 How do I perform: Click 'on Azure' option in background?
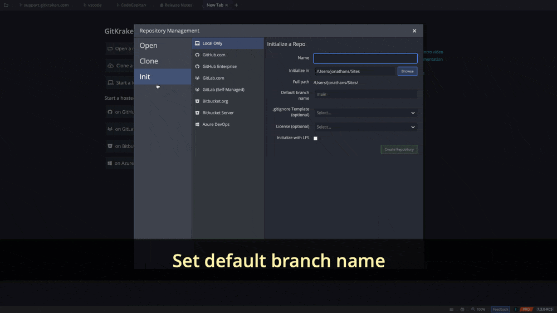(x=120, y=163)
